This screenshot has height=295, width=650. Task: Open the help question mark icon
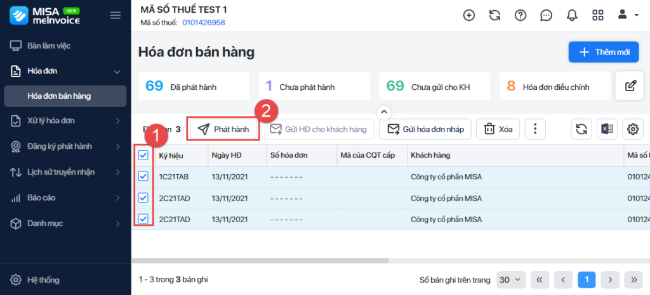coord(521,15)
